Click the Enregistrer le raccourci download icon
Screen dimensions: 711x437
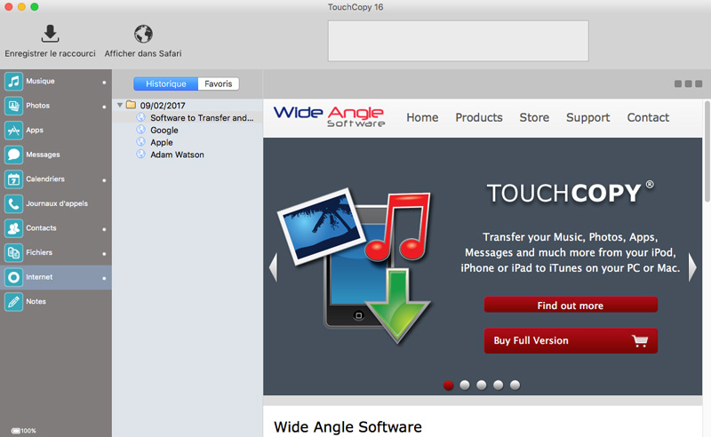pyautogui.click(x=50, y=34)
